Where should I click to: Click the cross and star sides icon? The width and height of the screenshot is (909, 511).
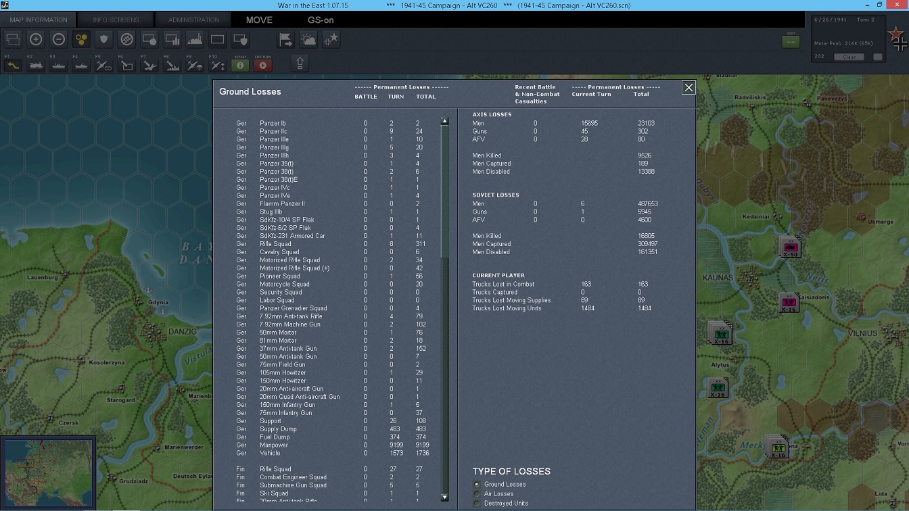pos(331,40)
